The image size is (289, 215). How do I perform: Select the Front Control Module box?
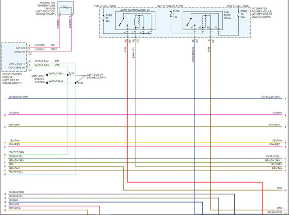pyautogui.click(x=14, y=57)
